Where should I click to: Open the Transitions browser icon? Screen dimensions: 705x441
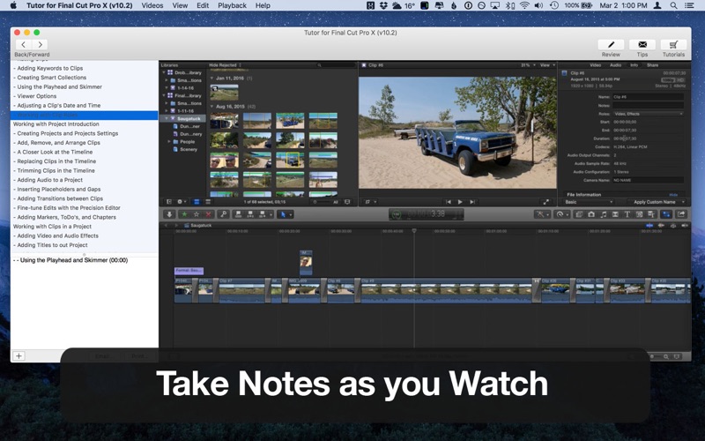tap(615, 214)
